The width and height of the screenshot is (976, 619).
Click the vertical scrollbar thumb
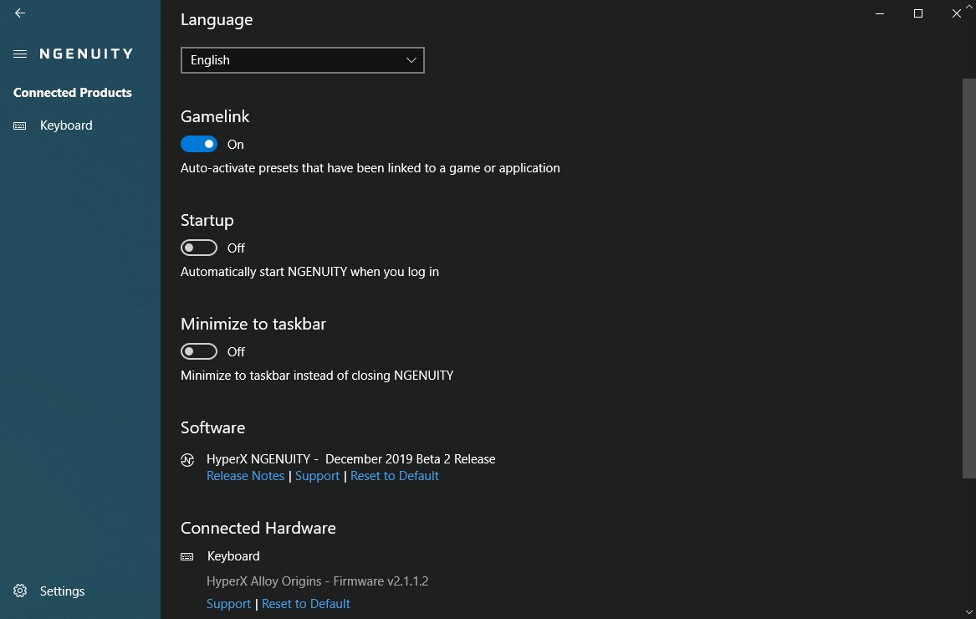968,279
